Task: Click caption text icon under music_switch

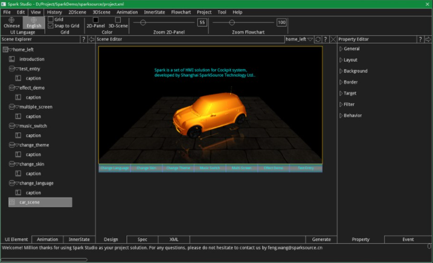Action: pyautogui.click(x=18, y=135)
